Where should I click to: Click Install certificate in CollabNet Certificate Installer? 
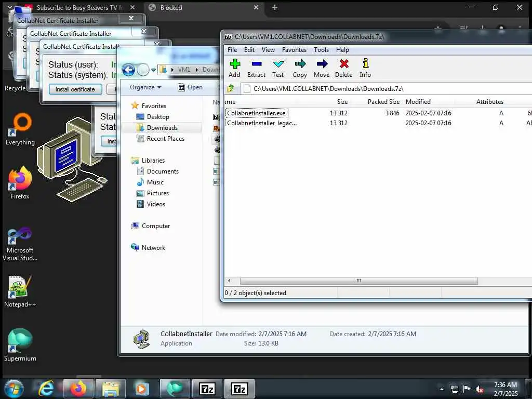(75, 89)
